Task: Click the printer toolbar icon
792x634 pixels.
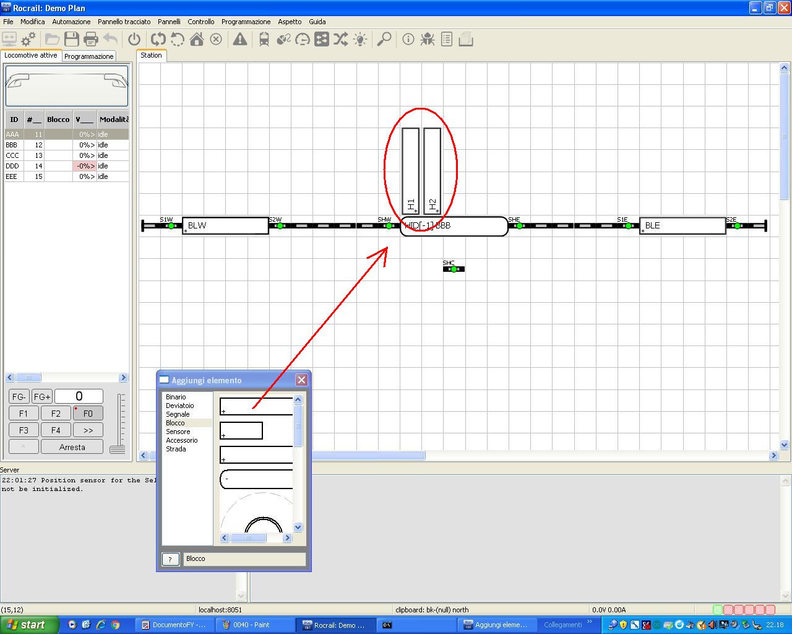Action: [x=91, y=40]
